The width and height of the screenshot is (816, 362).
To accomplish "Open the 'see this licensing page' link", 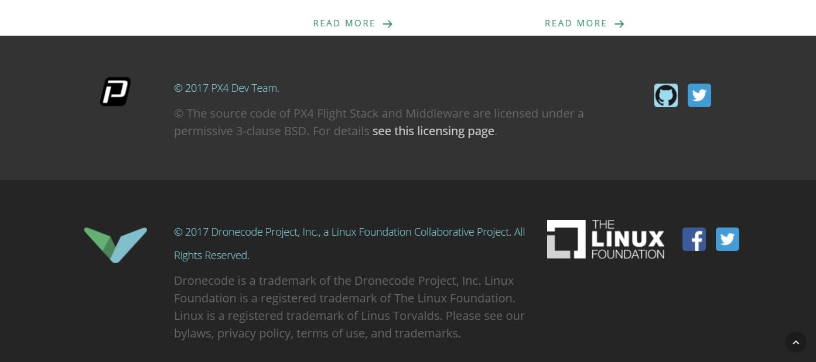I will (x=433, y=131).
